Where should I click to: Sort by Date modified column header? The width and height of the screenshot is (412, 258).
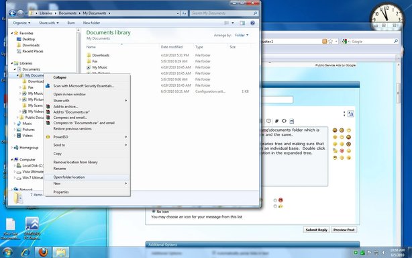pos(172,47)
